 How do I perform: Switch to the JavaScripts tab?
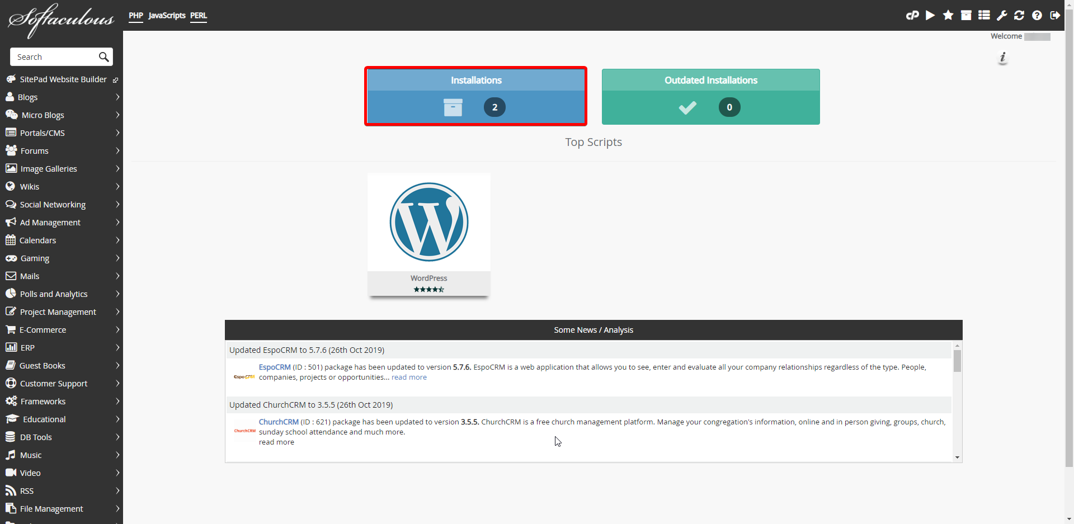point(167,16)
